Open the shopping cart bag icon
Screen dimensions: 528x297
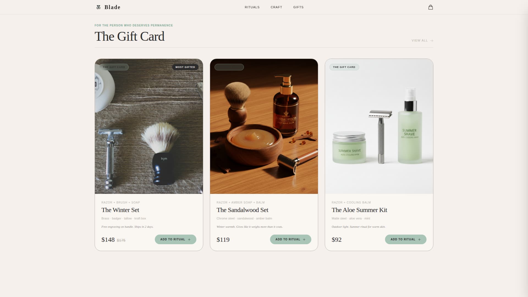(430, 7)
